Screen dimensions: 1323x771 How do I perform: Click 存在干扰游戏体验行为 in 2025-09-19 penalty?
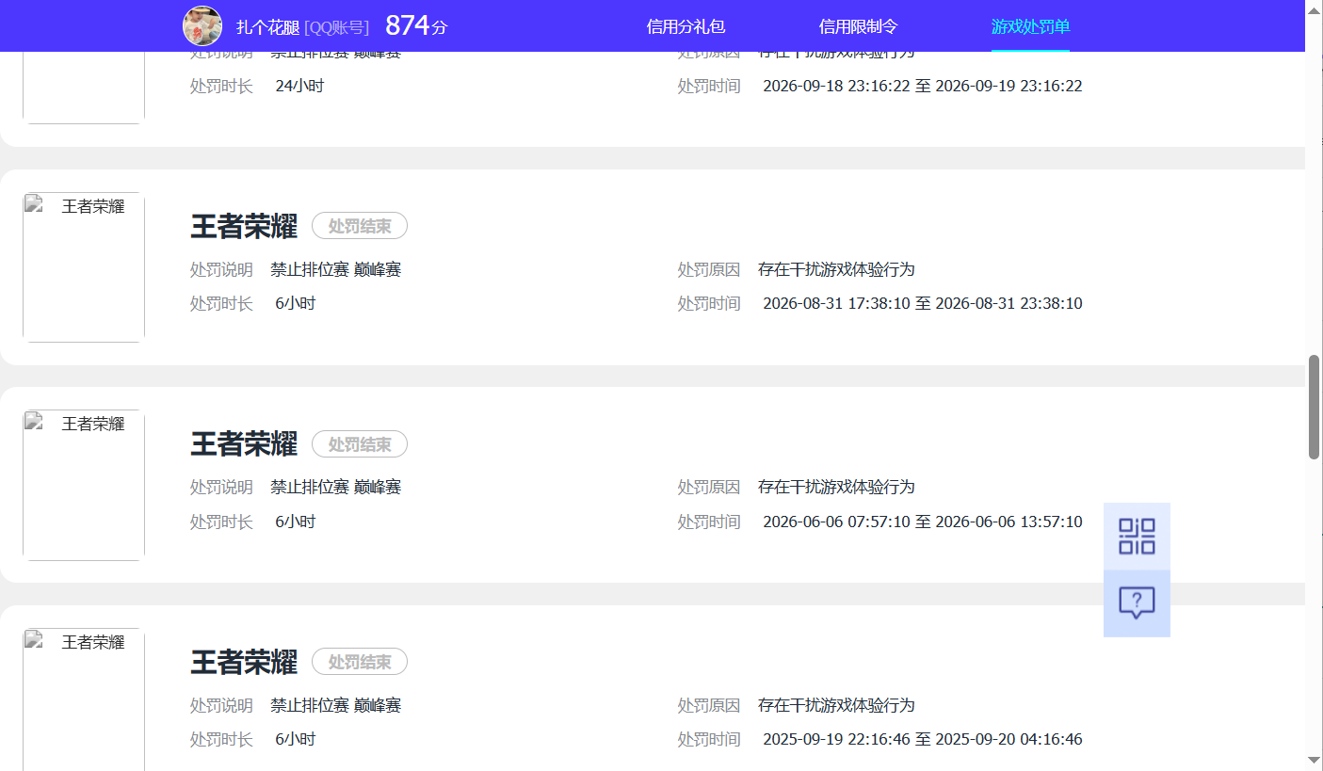(x=836, y=705)
